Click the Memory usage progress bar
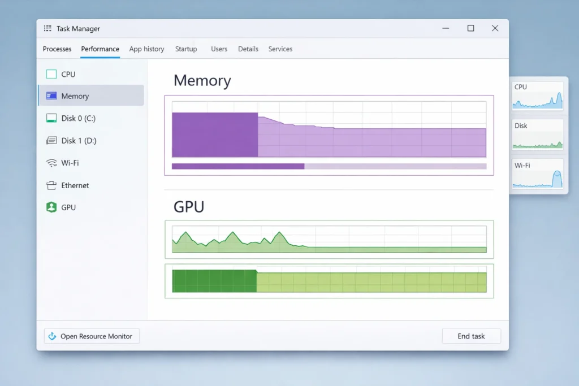The width and height of the screenshot is (579, 386). click(x=329, y=166)
